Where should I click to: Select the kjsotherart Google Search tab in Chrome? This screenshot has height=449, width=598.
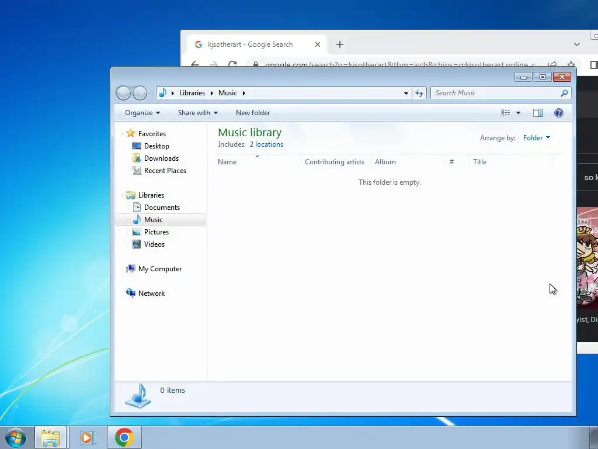click(x=258, y=44)
